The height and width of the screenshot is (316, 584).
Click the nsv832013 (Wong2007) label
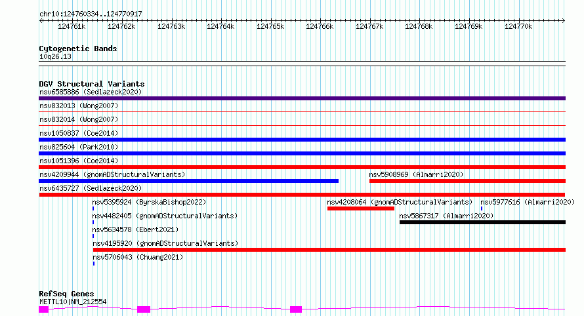coord(79,106)
